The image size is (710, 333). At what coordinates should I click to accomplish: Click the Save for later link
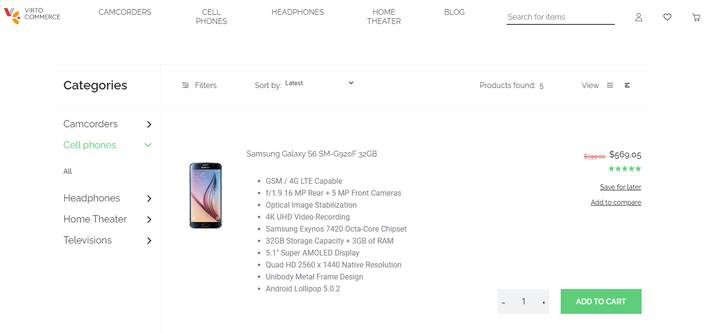621,187
